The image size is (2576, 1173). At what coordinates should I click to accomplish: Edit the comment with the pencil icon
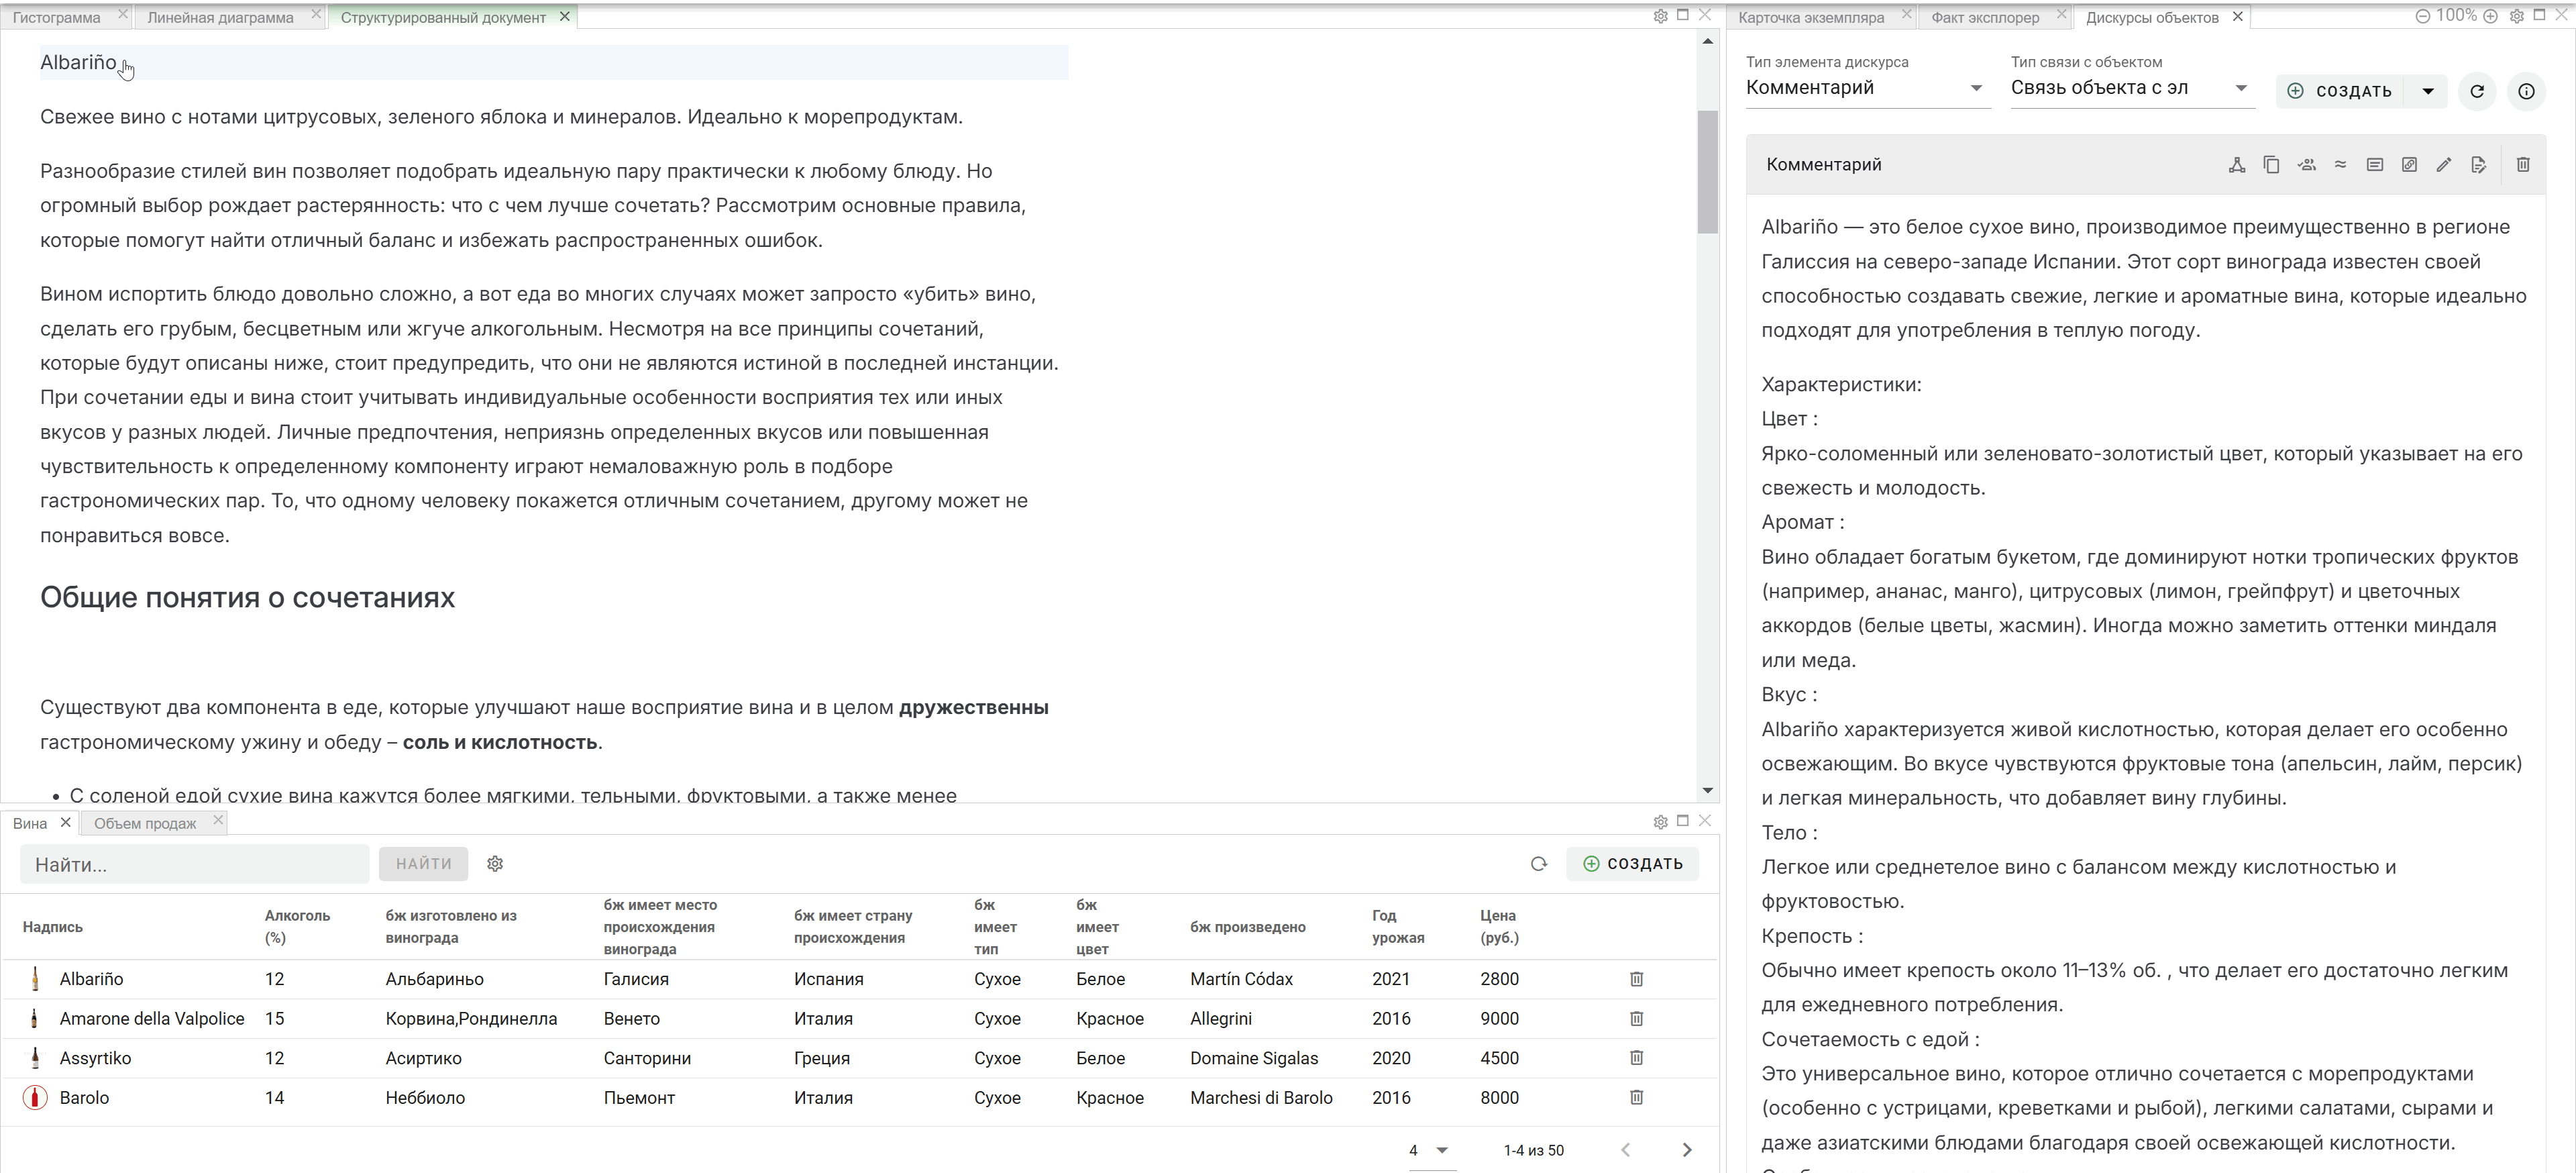point(2444,165)
